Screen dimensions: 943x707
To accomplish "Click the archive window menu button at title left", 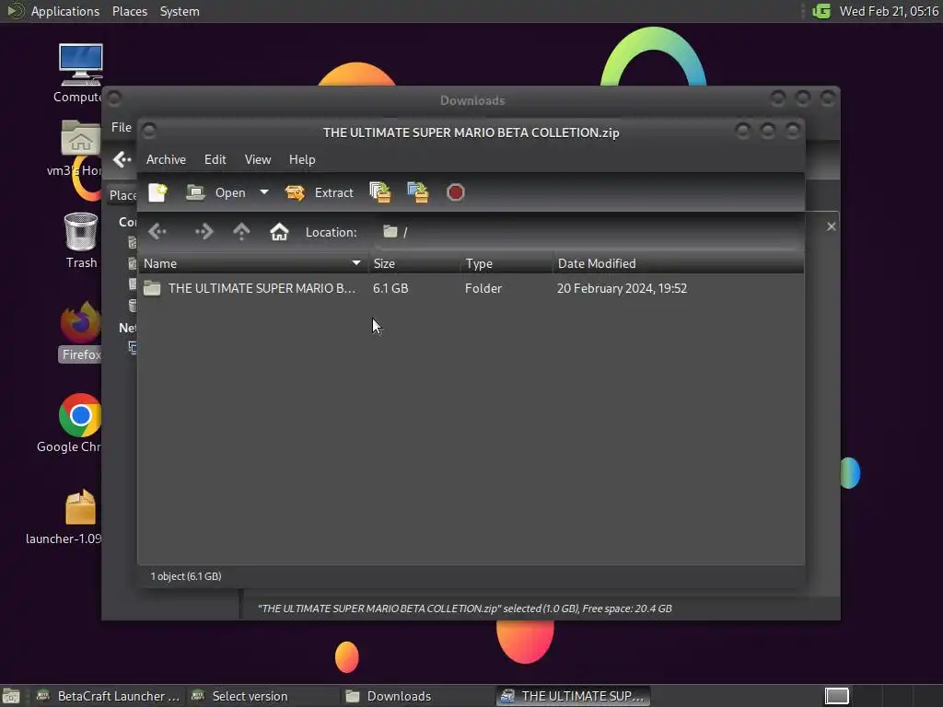I will point(149,131).
